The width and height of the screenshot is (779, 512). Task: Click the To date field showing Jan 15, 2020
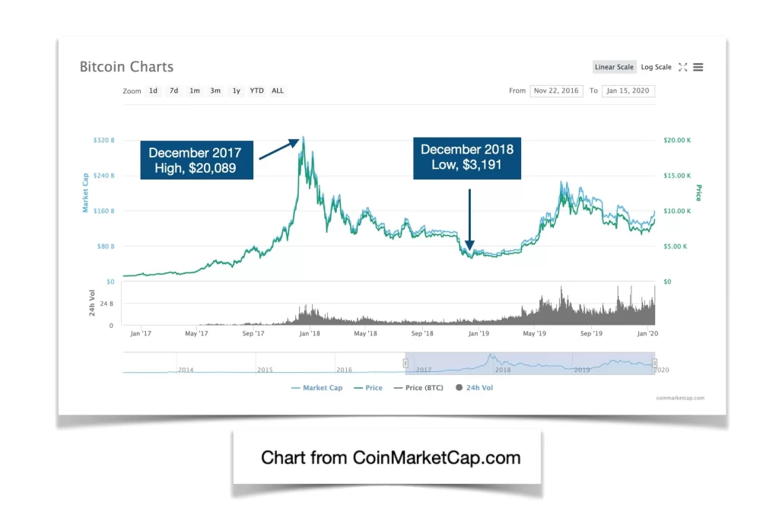628,91
